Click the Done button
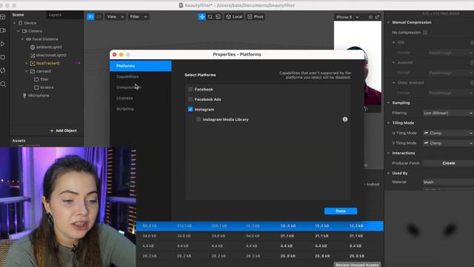Viewport: 474px width, 267px height. tap(341, 211)
